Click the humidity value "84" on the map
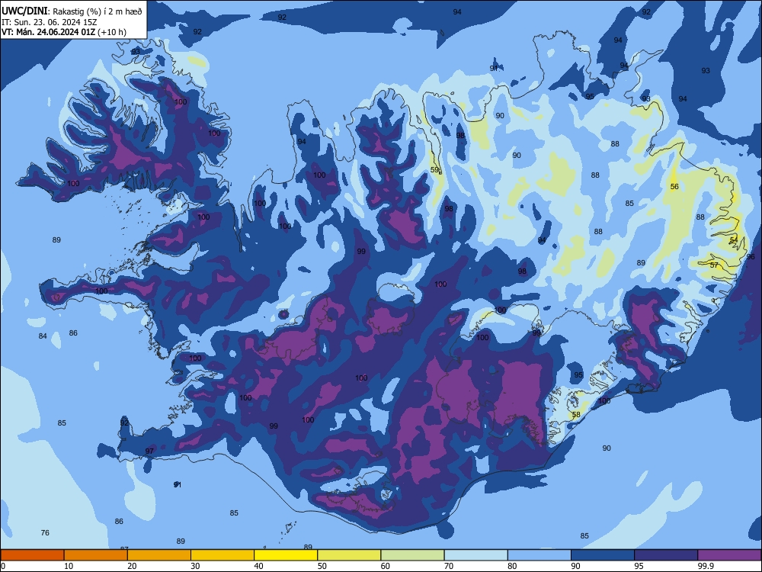The width and height of the screenshot is (762, 572). pos(43,336)
